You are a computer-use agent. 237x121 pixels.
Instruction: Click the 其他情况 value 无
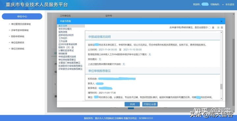(100, 59)
